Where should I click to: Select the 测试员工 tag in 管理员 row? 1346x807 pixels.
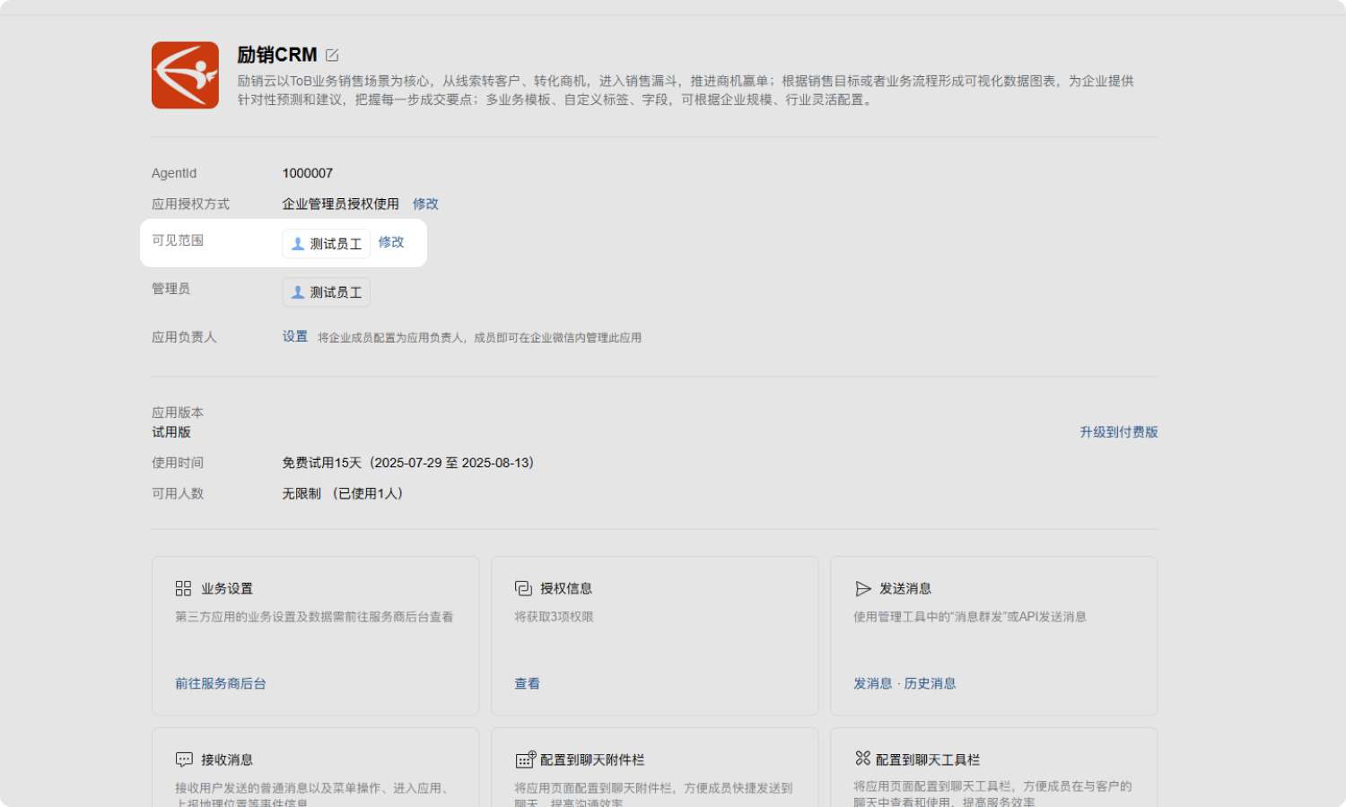coord(327,292)
